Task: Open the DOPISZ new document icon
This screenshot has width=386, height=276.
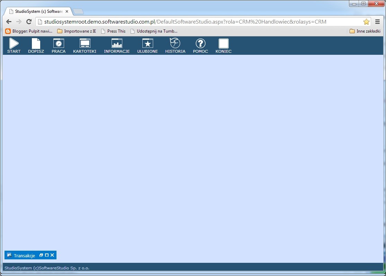Action: coord(36,44)
